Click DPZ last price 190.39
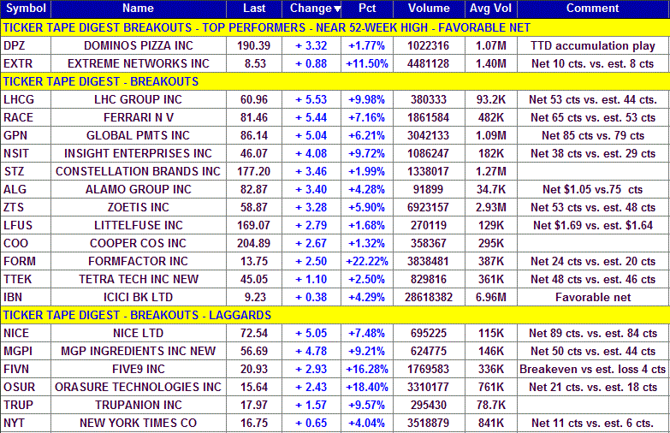The height and width of the screenshot is (433, 670). (254, 45)
